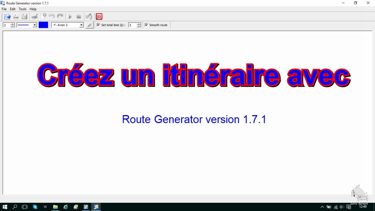
Task: Stop route playback
Action: pyautogui.click(x=79, y=17)
